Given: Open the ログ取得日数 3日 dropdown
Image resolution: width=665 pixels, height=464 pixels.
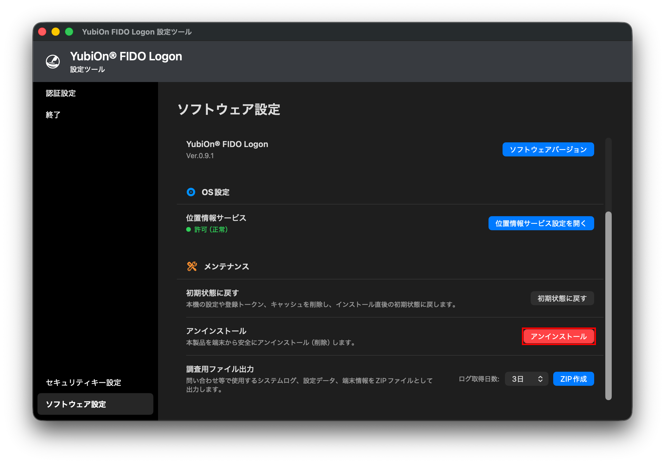Looking at the screenshot, I should [x=527, y=379].
